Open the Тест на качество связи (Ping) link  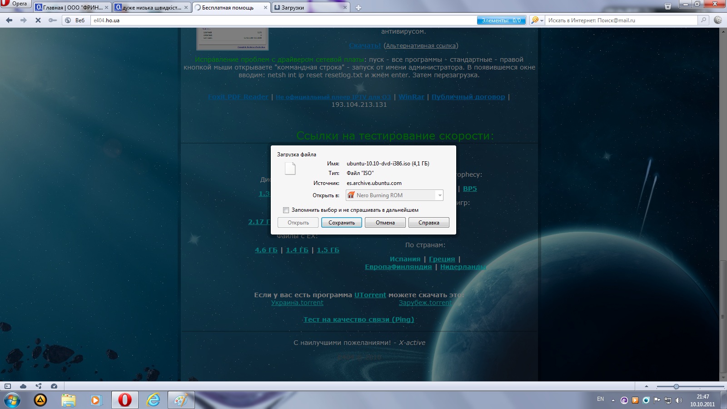(359, 319)
